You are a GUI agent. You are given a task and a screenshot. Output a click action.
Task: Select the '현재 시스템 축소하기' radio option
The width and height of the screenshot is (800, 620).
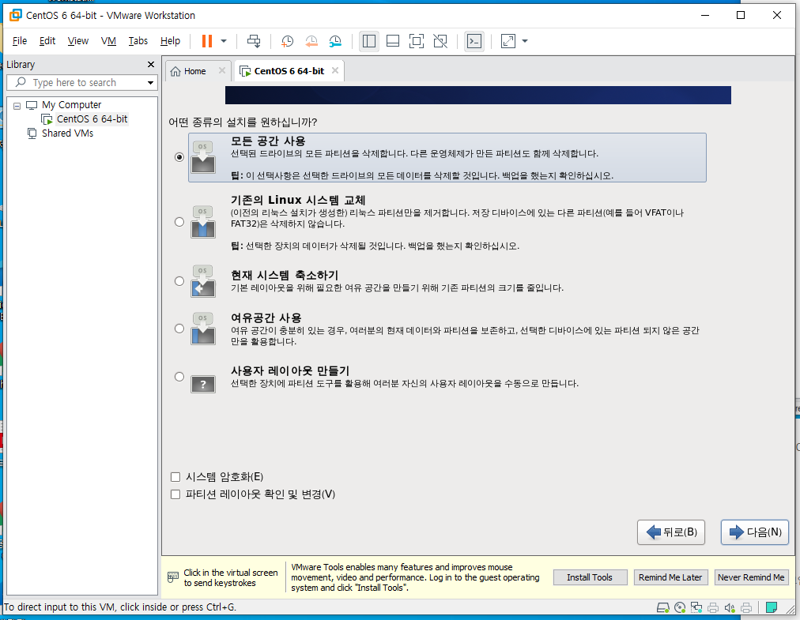pos(179,281)
